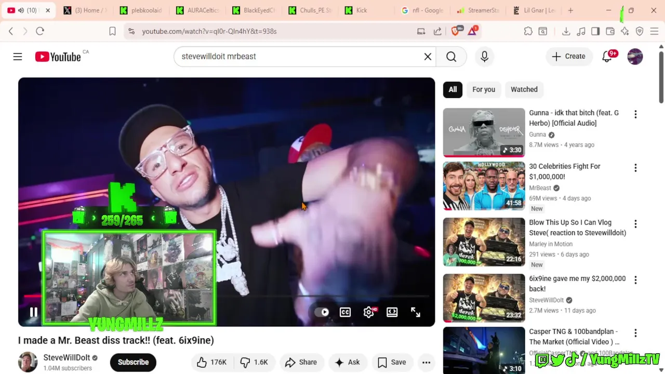
Task: Switch to X Home tab
Action: (x=86, y=10)
